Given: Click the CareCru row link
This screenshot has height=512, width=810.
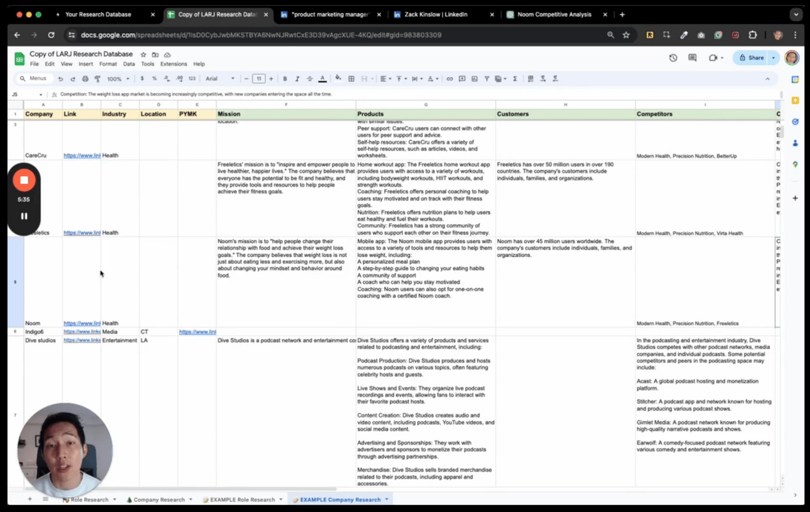Looking at the screenshot, I should pyautogui.click(x=82, y=155).
